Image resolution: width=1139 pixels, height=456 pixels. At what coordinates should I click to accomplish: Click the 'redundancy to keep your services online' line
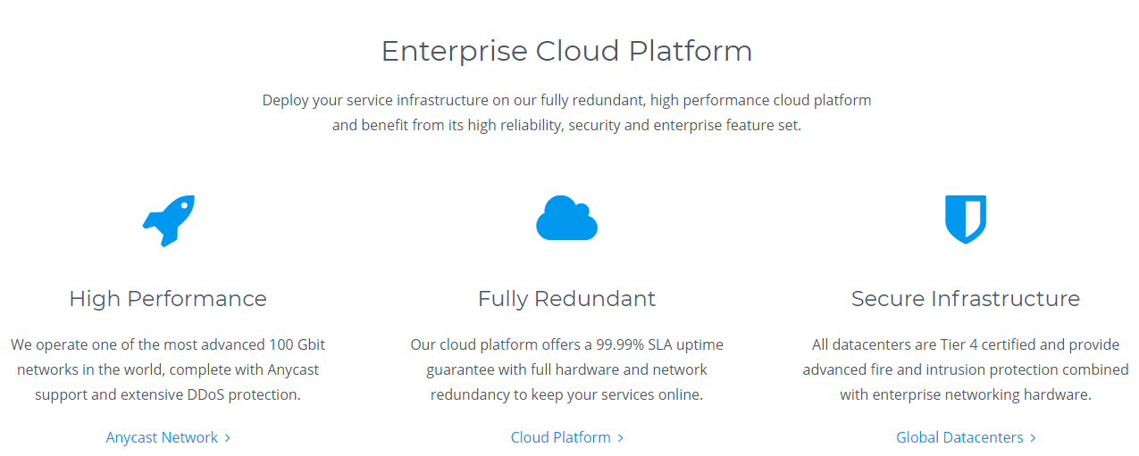566,394
